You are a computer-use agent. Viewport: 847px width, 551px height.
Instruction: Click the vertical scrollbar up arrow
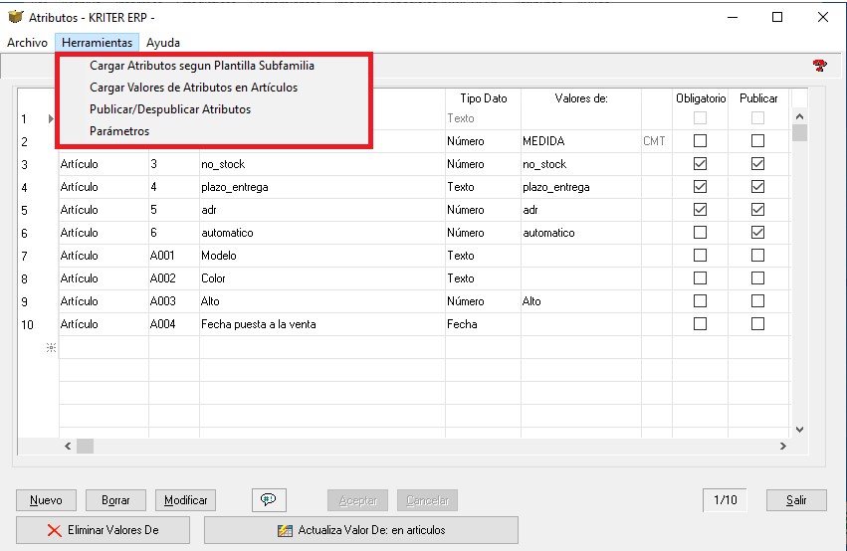point(800,116)
